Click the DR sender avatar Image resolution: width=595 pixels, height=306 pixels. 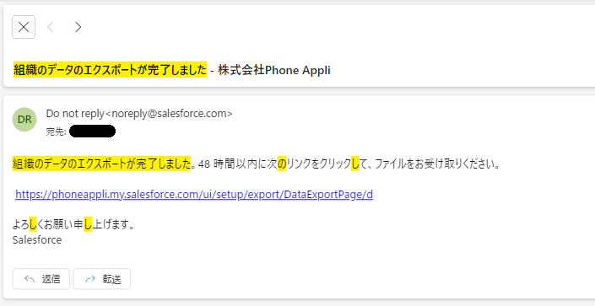(x=24, y=120)
